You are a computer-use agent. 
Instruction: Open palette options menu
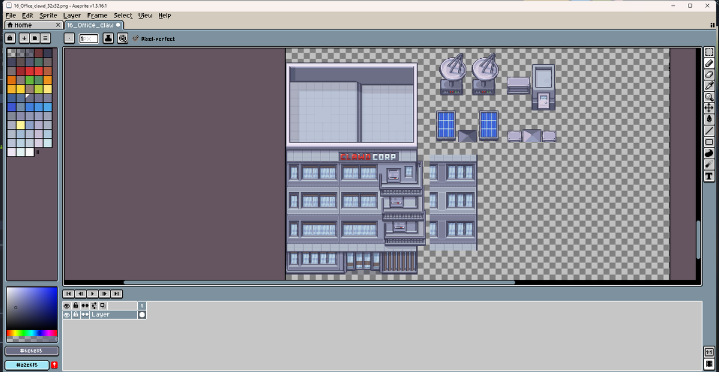tap(46, 38)
